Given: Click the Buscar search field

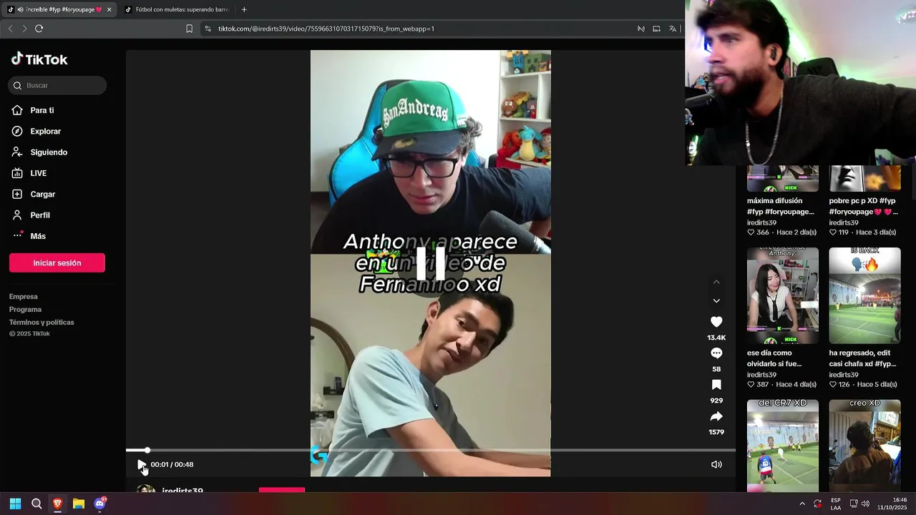Looking at the screenshot, I should pos(57,85).
